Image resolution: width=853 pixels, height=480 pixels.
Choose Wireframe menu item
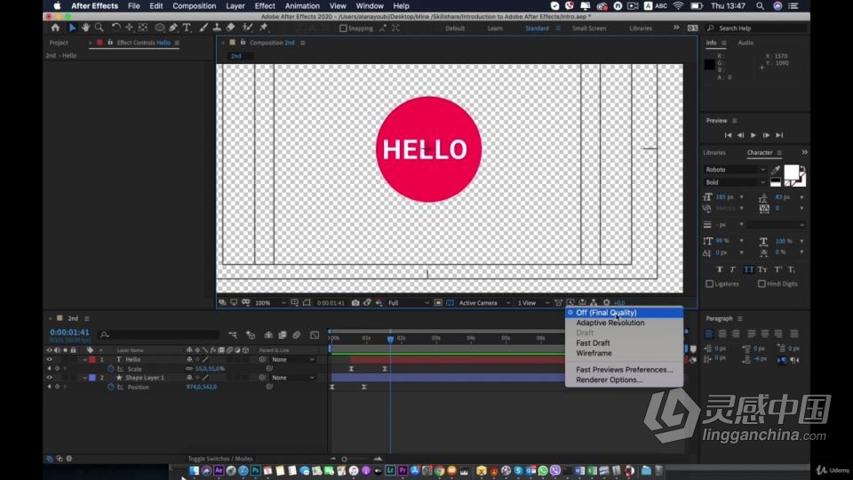coord(624,353)
